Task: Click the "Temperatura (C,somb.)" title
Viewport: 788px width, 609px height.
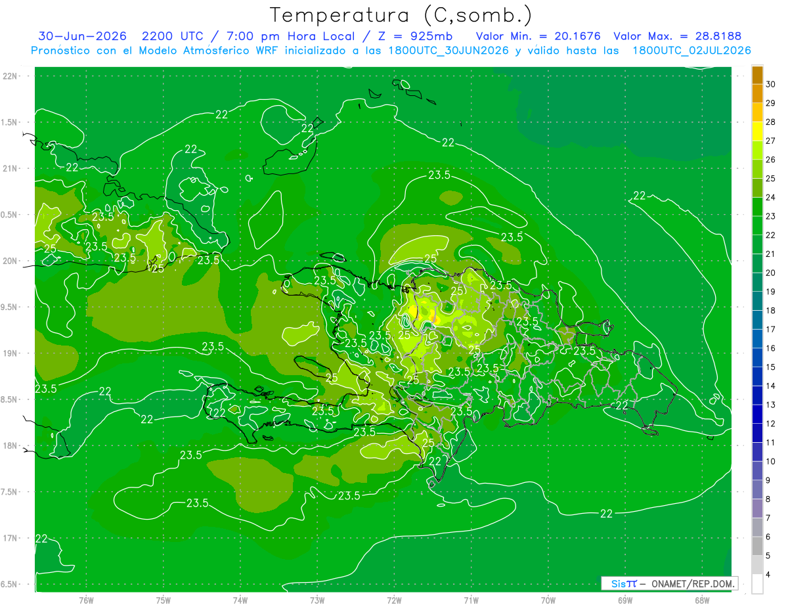Action: pyautogui.click(x=401, y=15)
